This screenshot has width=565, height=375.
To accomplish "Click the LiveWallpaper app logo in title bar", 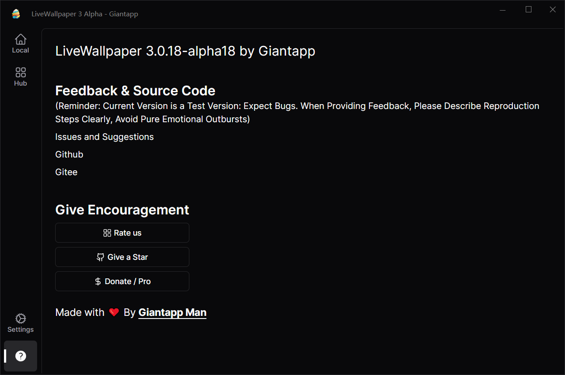I will [16, 14].
